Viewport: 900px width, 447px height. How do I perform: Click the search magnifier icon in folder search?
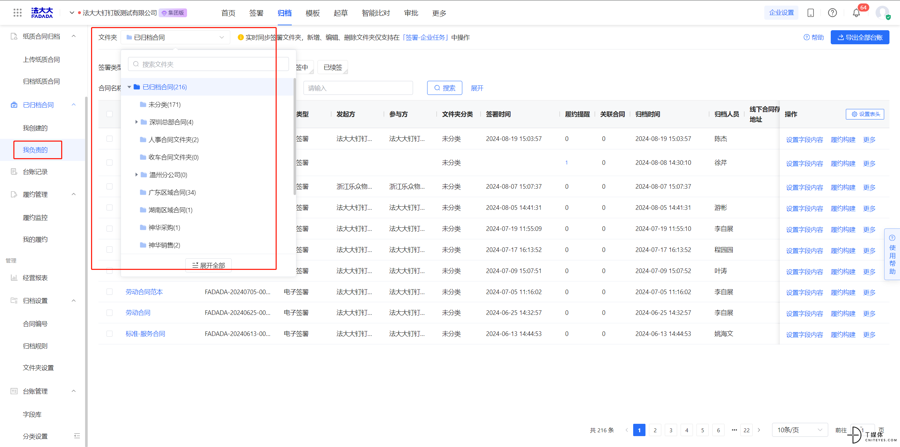[x=136, y=64]
